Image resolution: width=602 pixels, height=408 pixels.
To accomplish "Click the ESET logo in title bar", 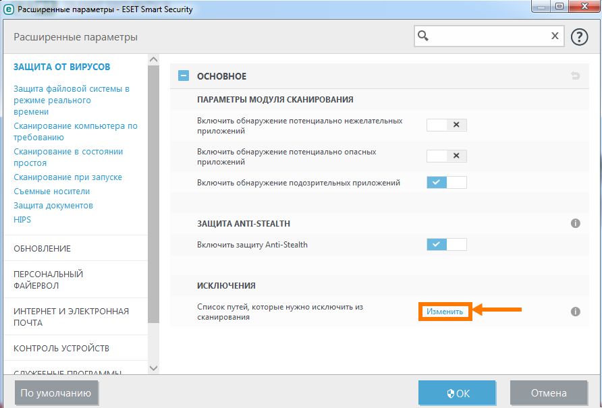I will coord(9,9).
